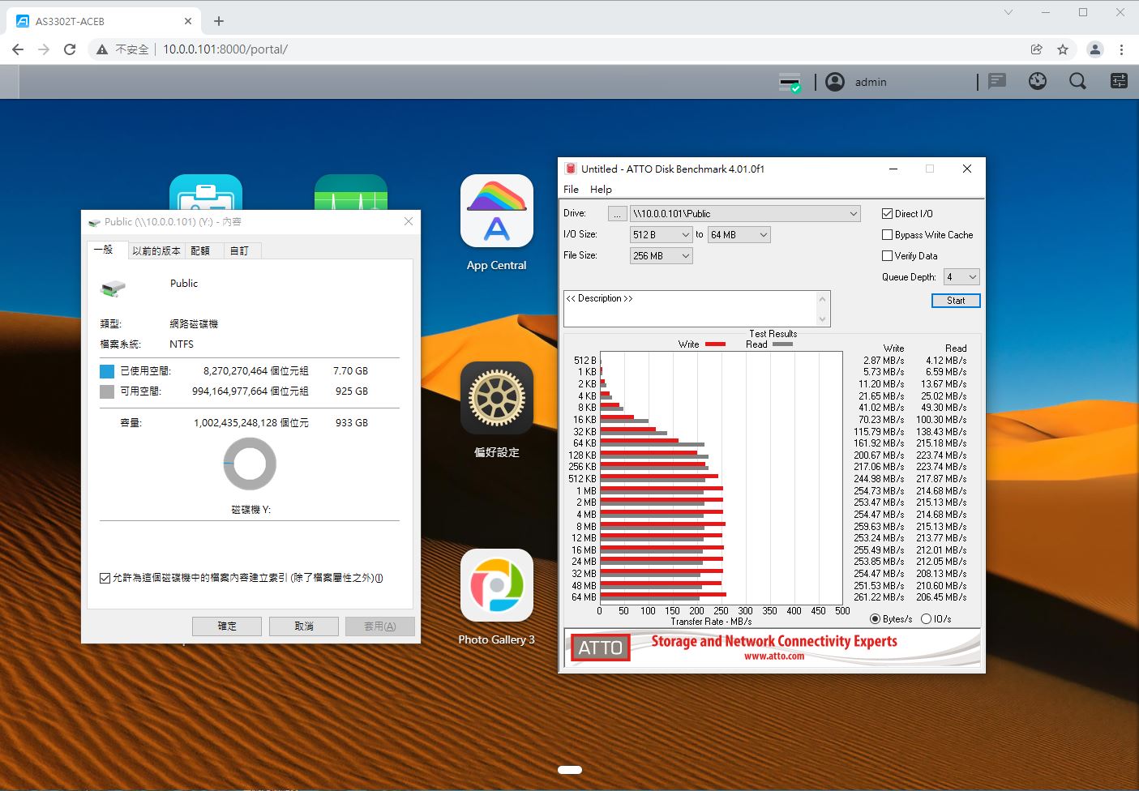Open the 64 MB ending I/O size dropdown
The image size is (1139, 791).
pyautogui.click(x=739, y=235)
